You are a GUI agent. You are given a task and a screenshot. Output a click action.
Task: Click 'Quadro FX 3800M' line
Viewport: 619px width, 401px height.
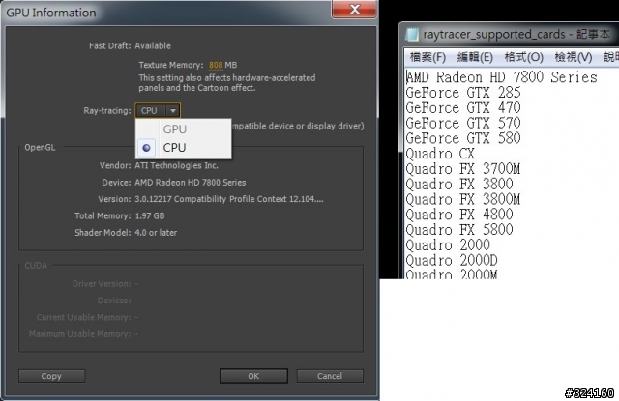463,199
